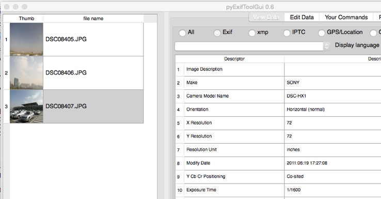This screenshot has width=381, height=199.
Task: Open the View Data tab
Action: click(266, 17)
